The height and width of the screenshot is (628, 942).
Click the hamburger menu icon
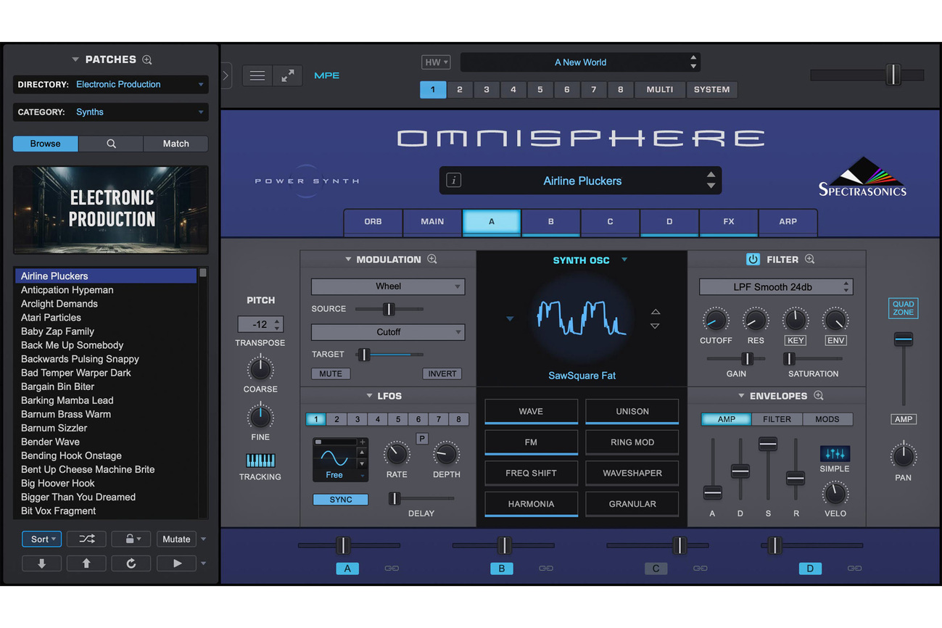click(257, 75)
